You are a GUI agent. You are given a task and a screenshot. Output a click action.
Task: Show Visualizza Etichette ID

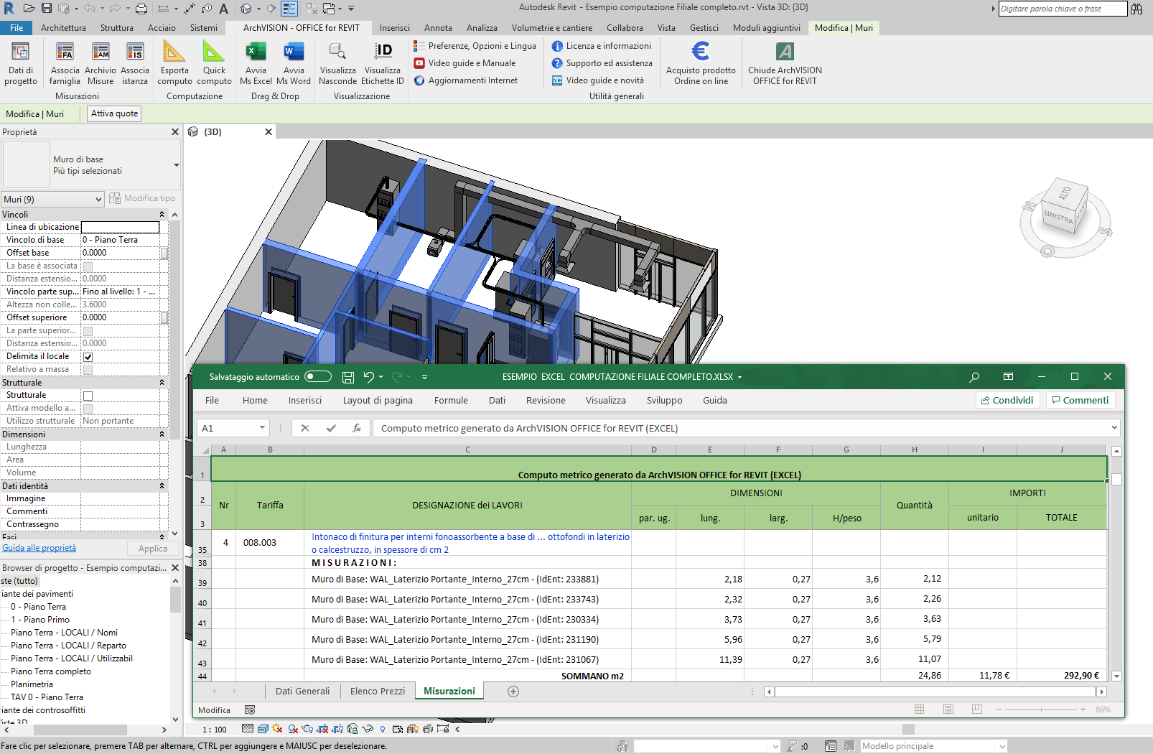pyautogui.click(x=383, y=63)
